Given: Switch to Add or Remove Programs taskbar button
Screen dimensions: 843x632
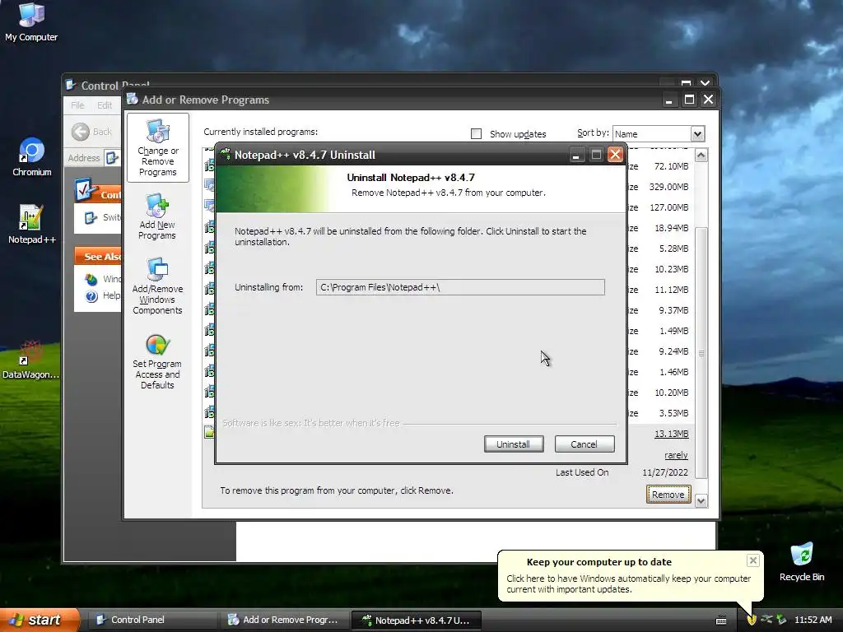Looking at the screenshot, I should point(283,620).
